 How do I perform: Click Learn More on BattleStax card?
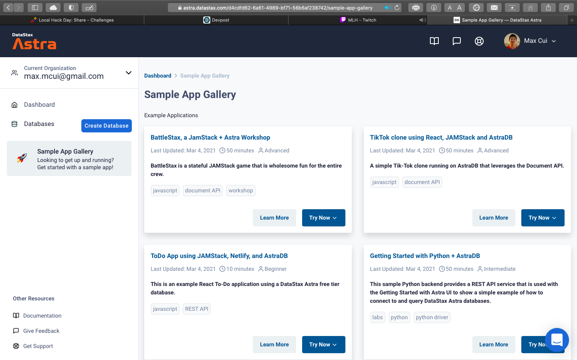[274, 218]
